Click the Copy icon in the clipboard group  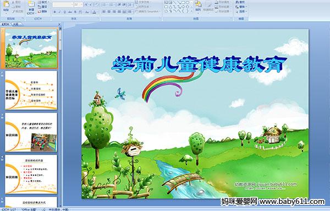13,7
